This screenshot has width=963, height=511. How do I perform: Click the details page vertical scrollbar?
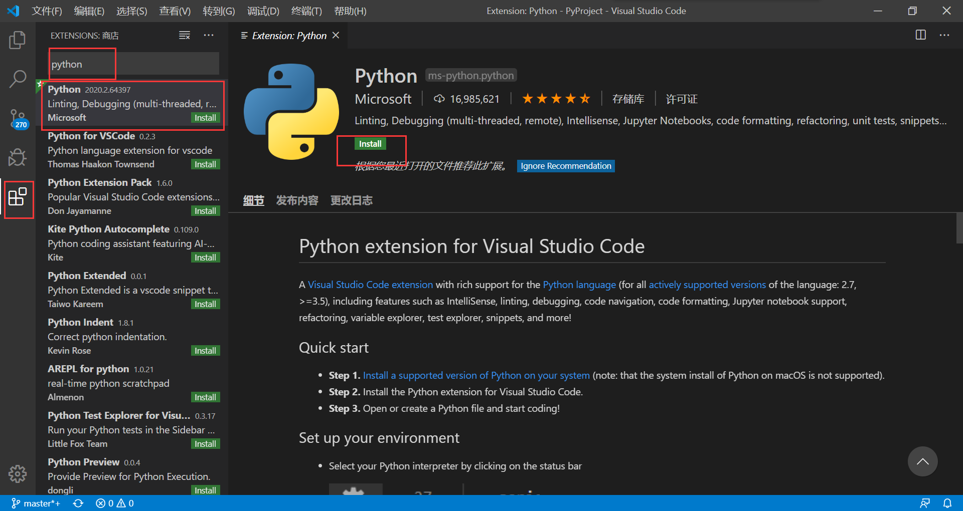(x=959, y=228)
